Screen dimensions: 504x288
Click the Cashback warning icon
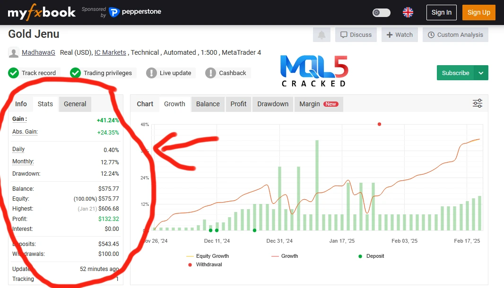(210, 73)
